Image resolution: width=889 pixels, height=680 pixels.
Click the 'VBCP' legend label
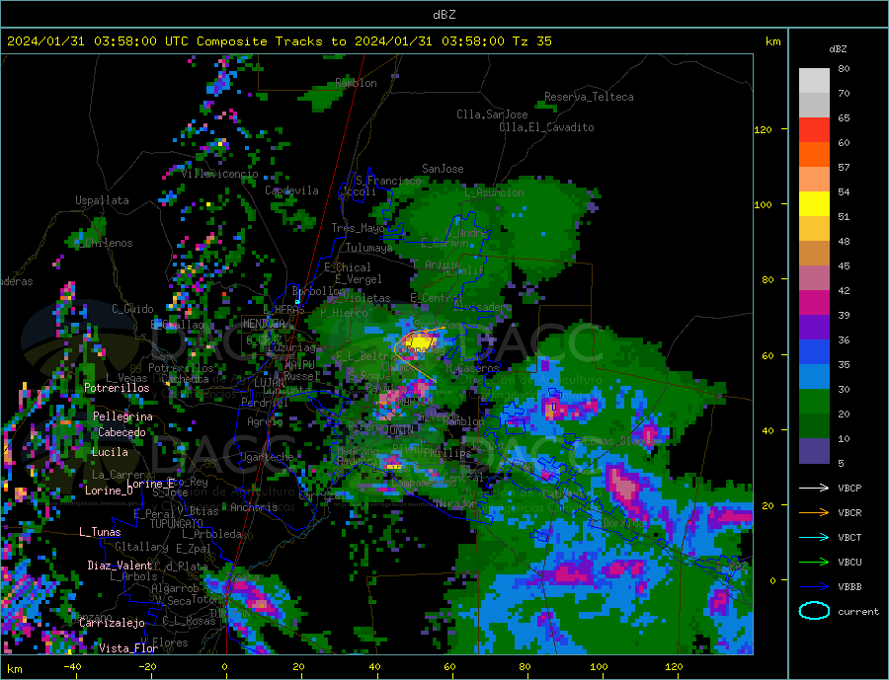point(849,488)
